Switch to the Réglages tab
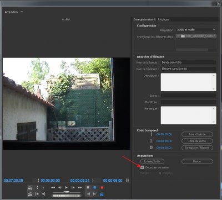This screenshot has width=222, height=200. coord(163,19)
